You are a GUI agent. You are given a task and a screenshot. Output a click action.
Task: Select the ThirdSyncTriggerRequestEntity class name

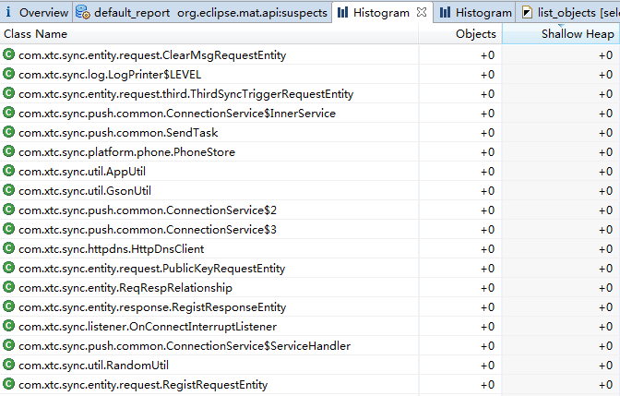(185, 94)
